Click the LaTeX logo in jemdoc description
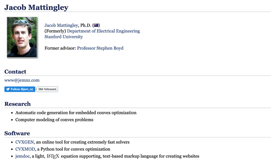 (53, 156)
